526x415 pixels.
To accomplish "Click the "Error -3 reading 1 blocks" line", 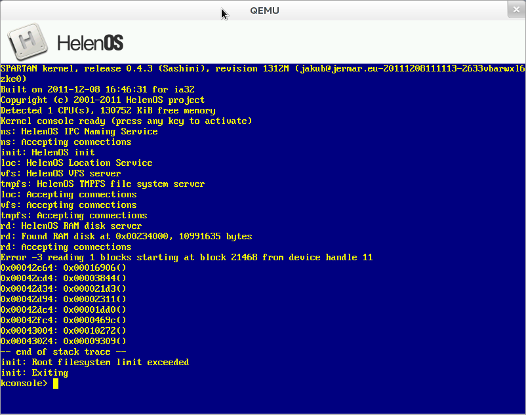I will (186, 258).
